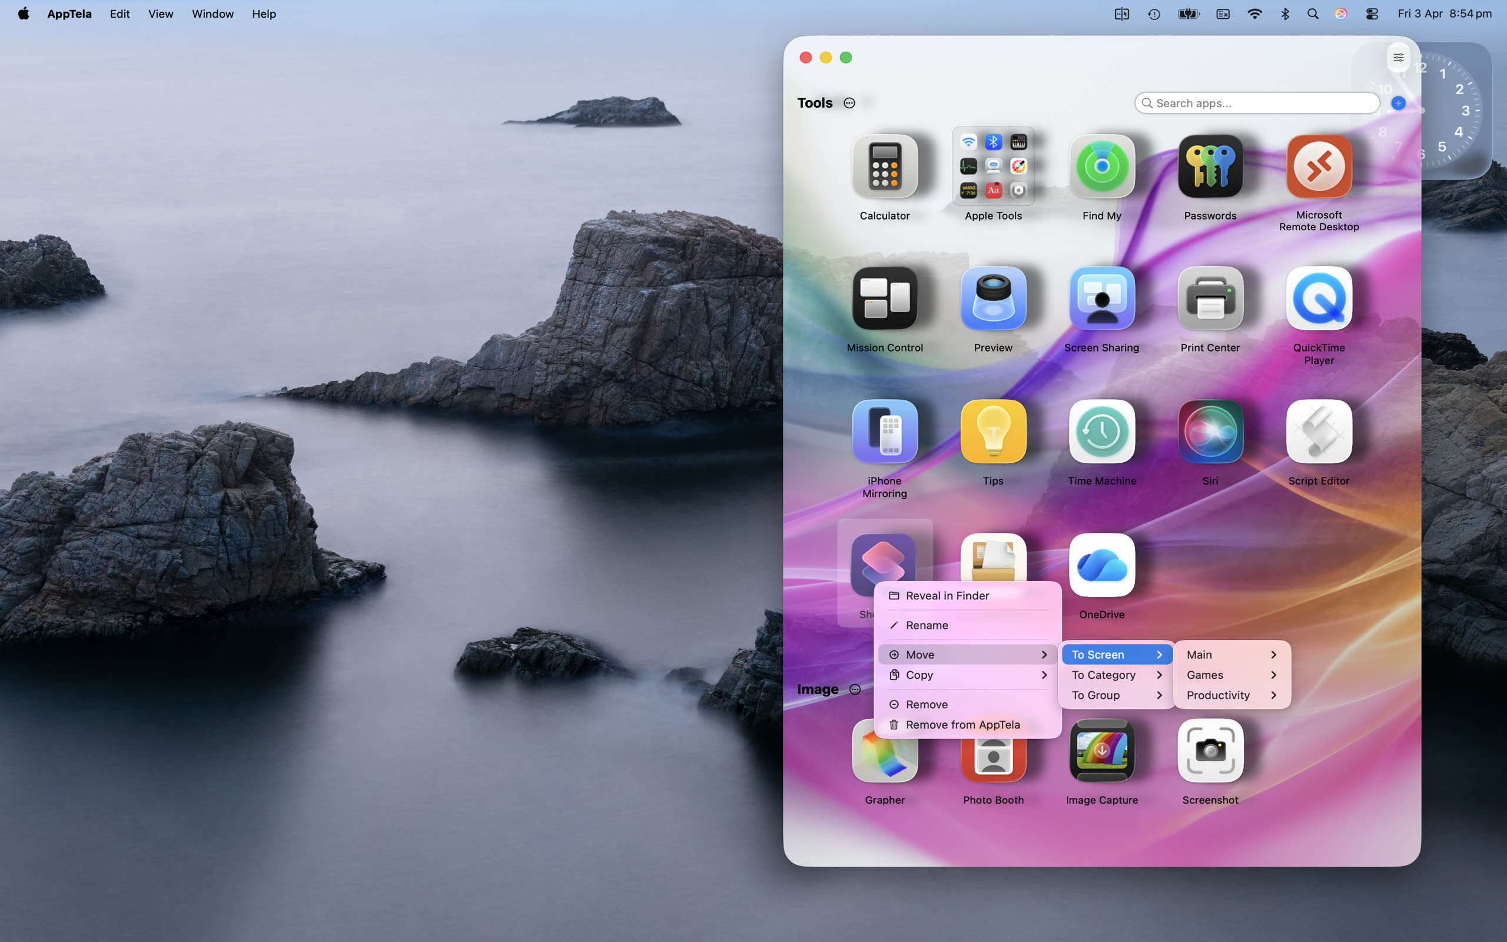Open Script Editor app
Image resolution: width=1507 pixels, height=942 pixels.
(1318, 432)
